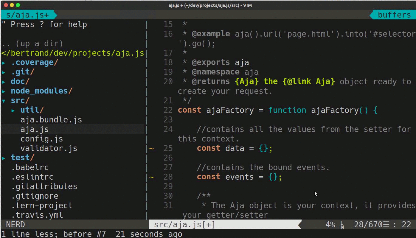The height and width of the screenshot is (238, 416).
Task: Go up a dir in NERDTree
Action: [32, 43]
